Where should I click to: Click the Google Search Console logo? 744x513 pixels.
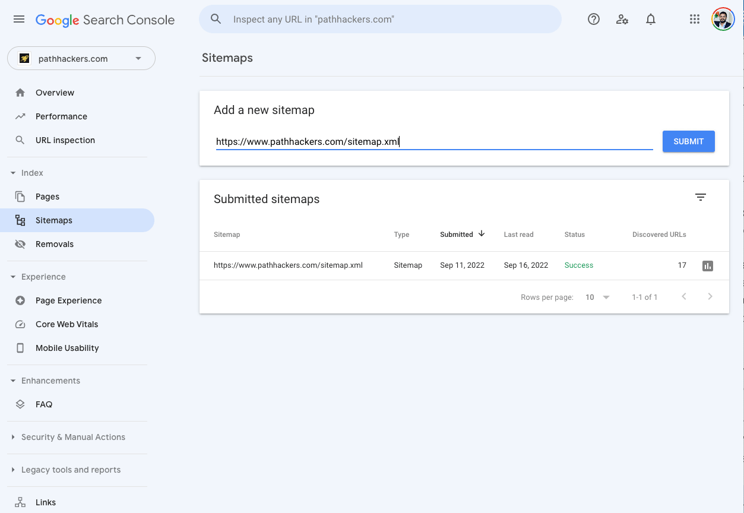[x=105, y=20]
